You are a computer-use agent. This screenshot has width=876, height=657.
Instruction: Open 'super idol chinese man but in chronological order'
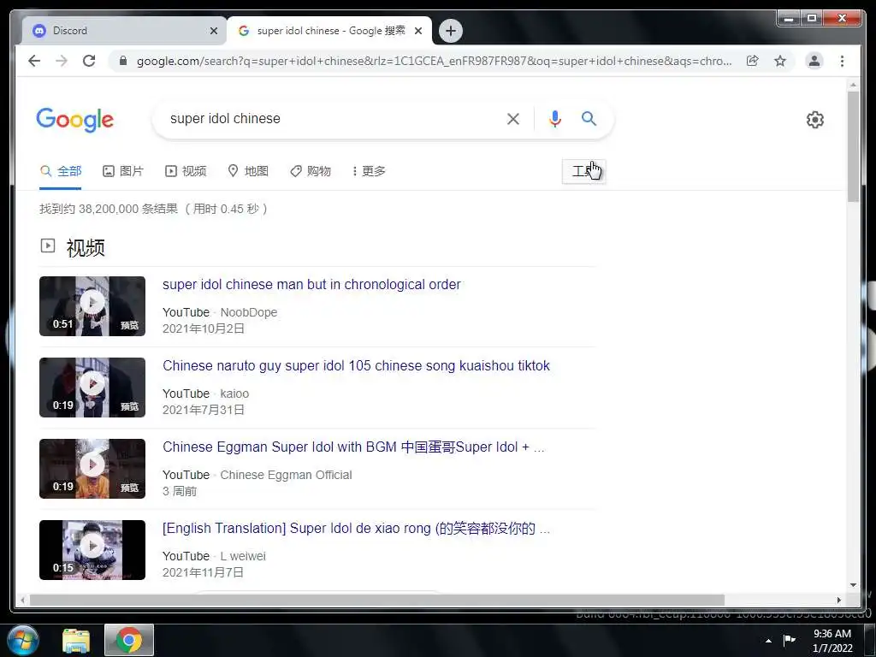[x=311, y=284]
